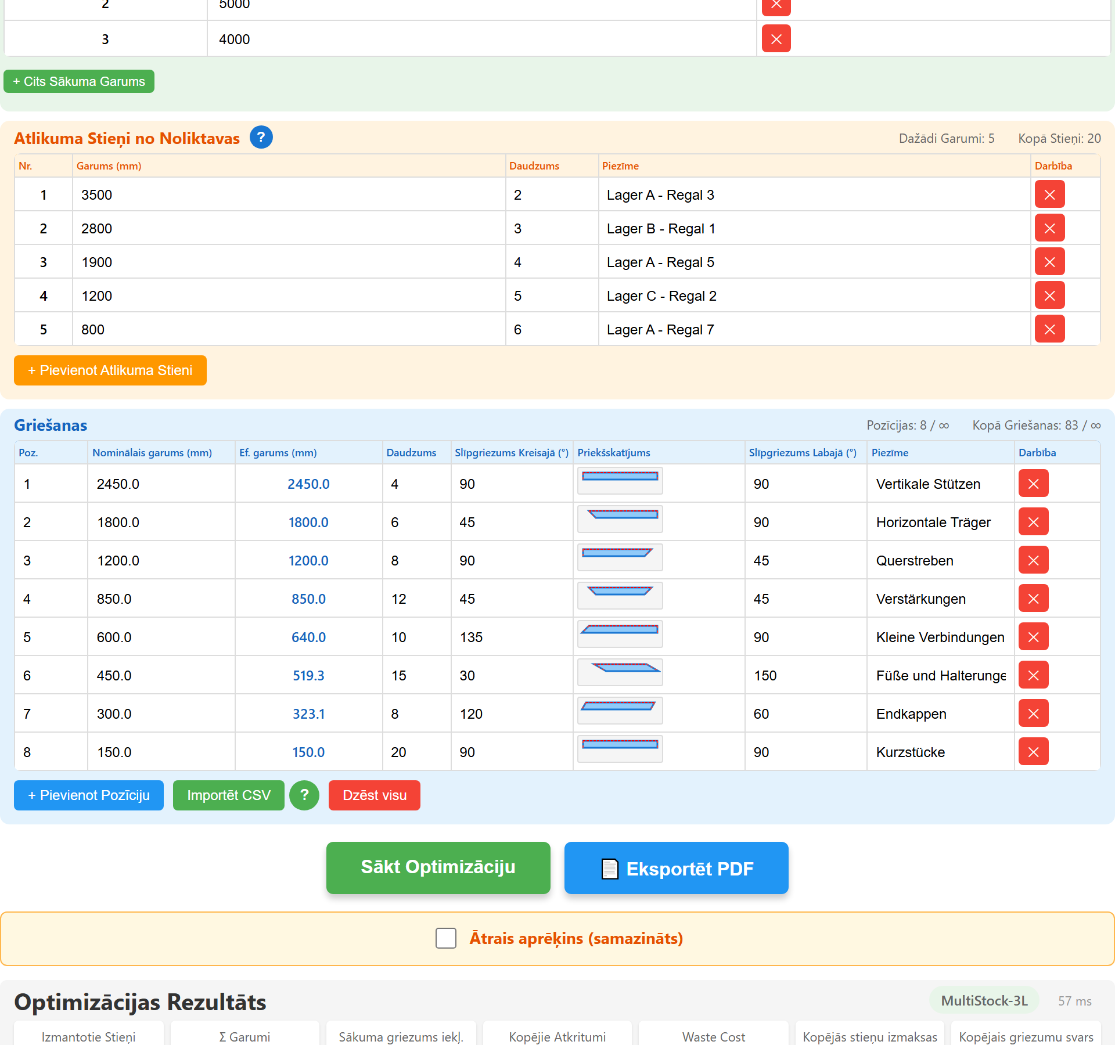Viewport: 1115px width, 1045px height.
Task: Delete cut row Endkappen
Action: coord(1033,714)
